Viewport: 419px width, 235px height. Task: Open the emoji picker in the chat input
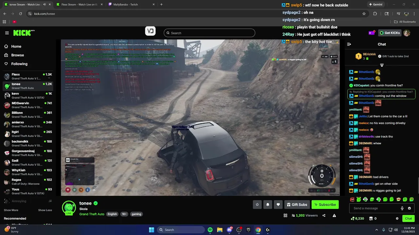[x=410, y=208]
